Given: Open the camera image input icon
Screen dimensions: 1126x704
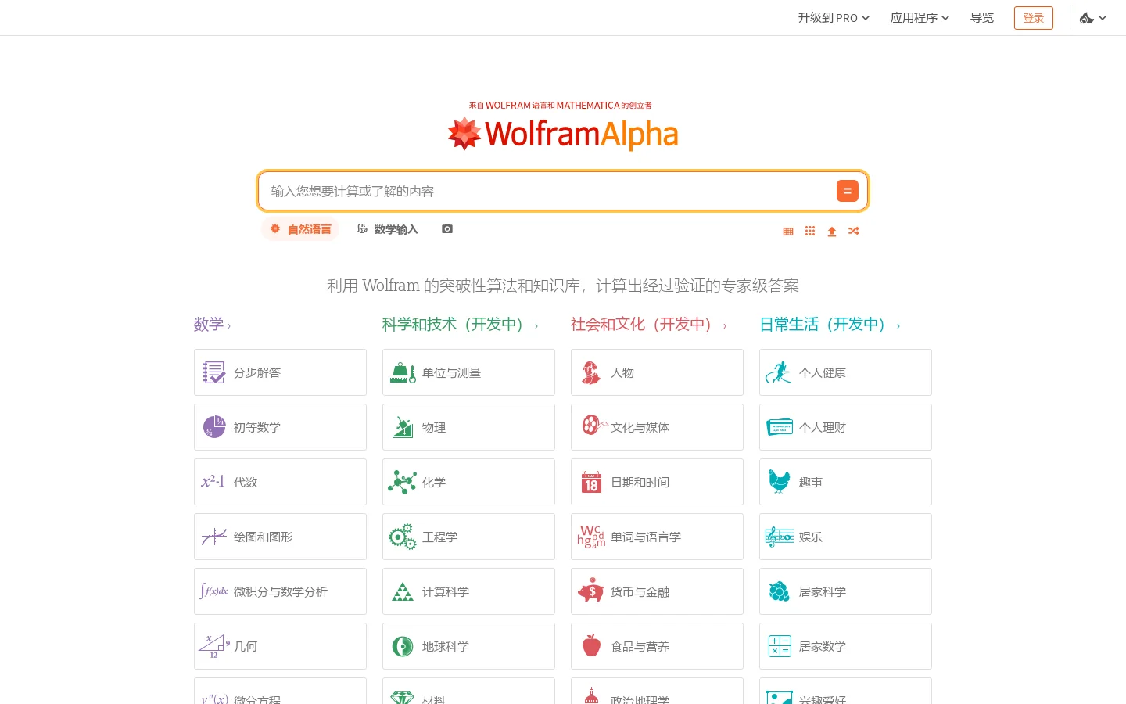Looking at the screenshot, I should click(447, 229).
